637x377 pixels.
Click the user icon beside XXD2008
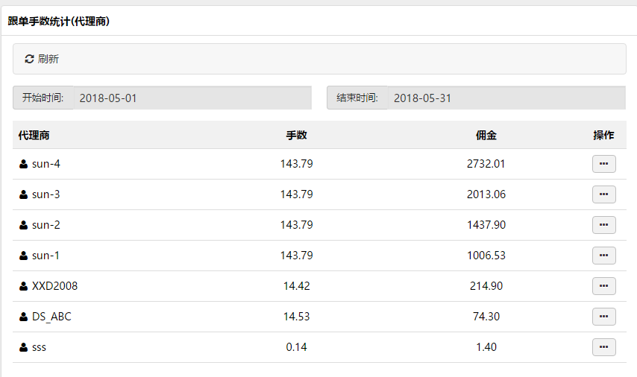[24, 286]
